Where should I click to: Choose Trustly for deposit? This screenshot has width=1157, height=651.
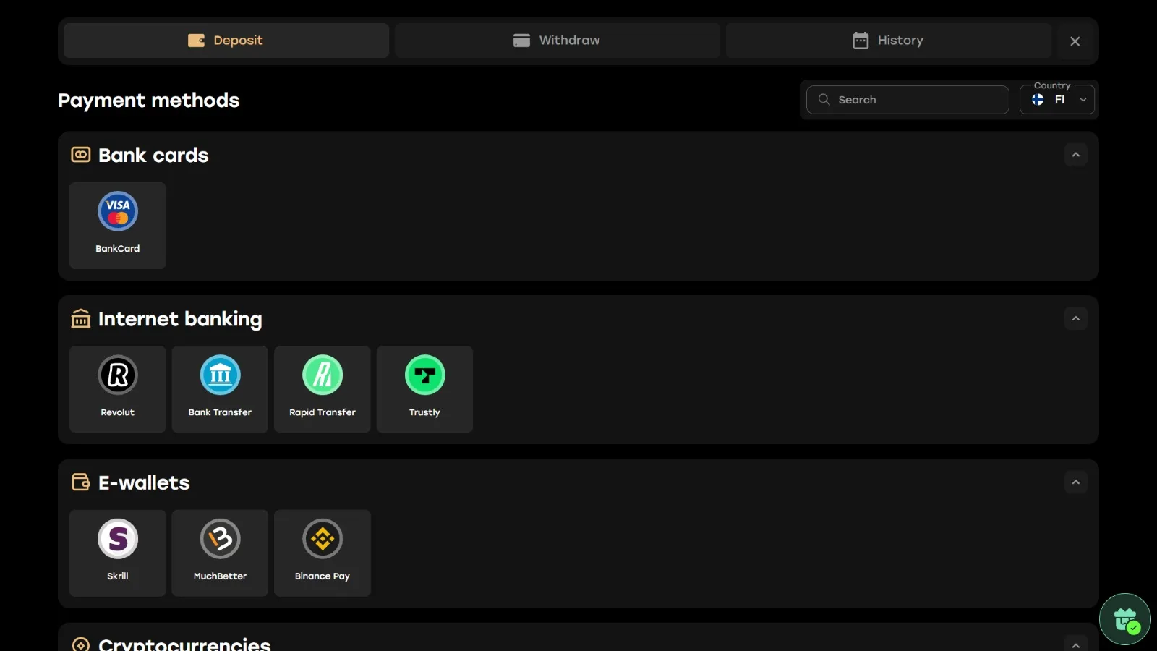[x=424, y=388]
